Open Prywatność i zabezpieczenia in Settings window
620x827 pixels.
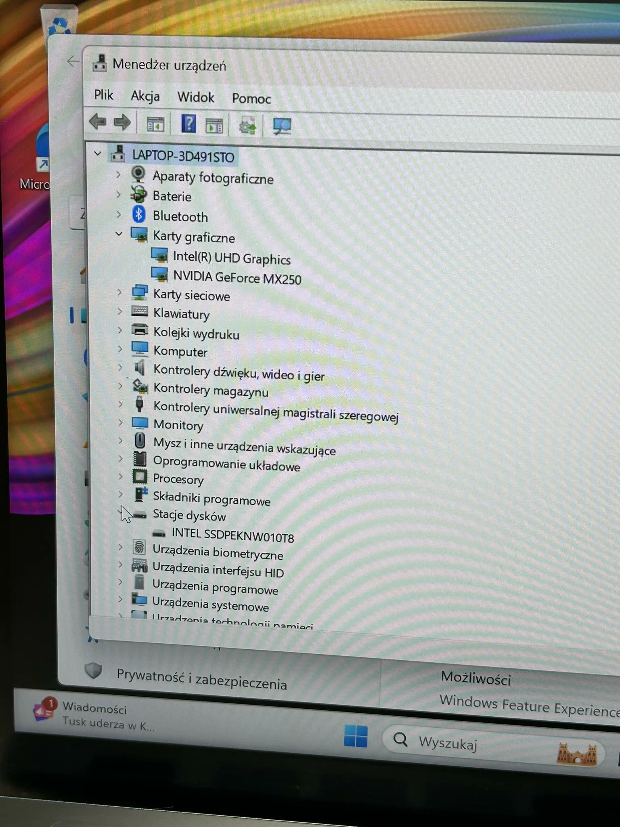click(202, 679)
